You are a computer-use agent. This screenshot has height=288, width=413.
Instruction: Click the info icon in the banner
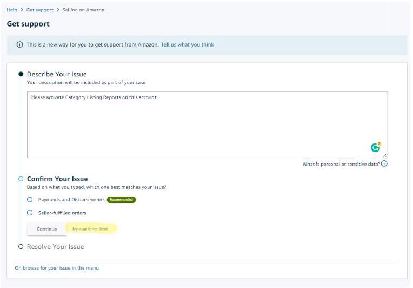pyautogui.click(x=19, y=44)
